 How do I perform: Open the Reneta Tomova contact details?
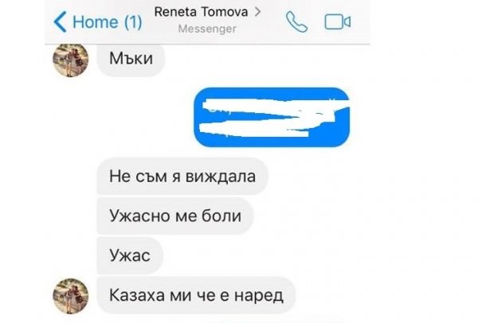coord(201,12)
